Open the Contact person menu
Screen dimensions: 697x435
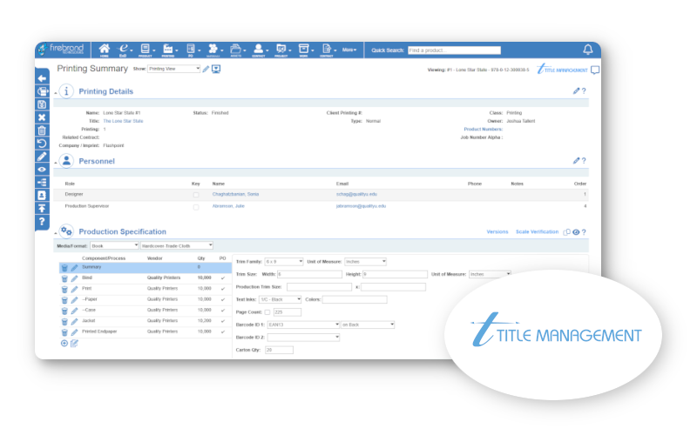click(259, 50)
